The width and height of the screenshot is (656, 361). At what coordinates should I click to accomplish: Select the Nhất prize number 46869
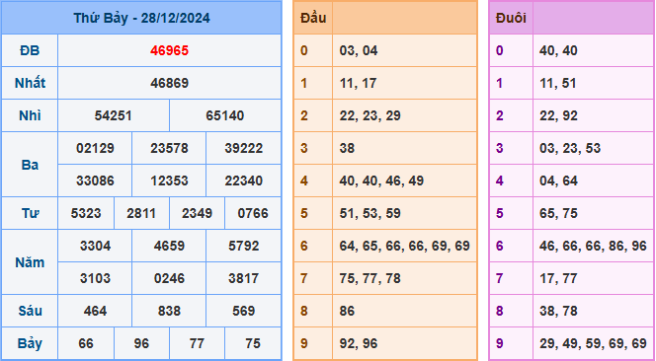pyautogui.click(x=170, y=83)
